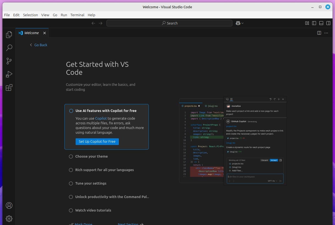The image size is (335, 225).
Task: Click the Search command center field
Action: click(x=169, y=23)
